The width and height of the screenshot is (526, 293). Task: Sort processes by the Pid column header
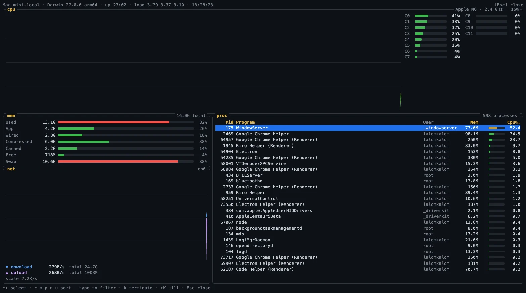[x=229, y=122]
